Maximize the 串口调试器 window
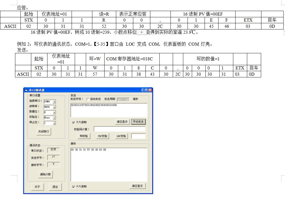 tap(147, 90)
